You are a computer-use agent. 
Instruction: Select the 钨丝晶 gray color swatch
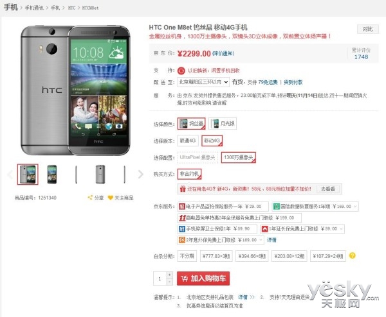pos(191,123)
